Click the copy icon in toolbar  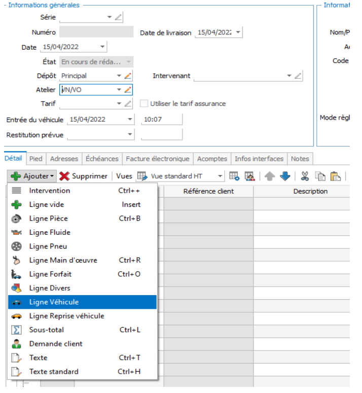pyautogui.click(x=320, y=176)
